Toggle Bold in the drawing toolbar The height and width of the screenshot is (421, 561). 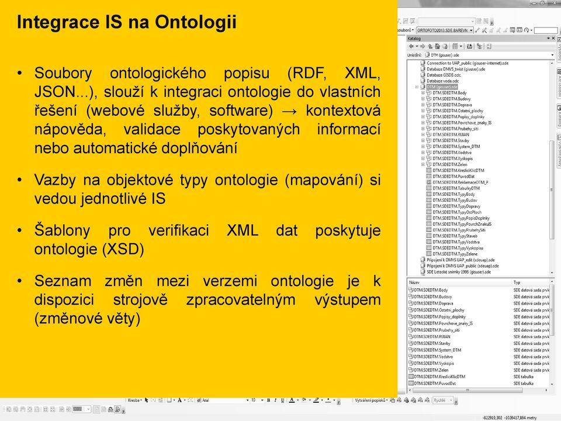click(268, 400)
